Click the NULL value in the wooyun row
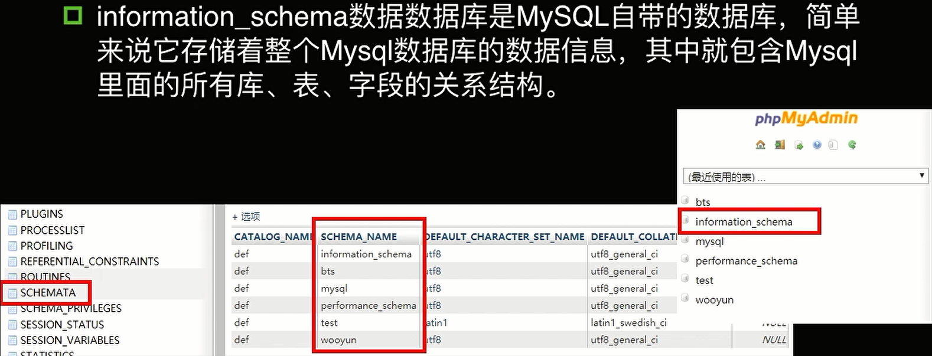This screenshot has width=932, height=356. (774, 339)
